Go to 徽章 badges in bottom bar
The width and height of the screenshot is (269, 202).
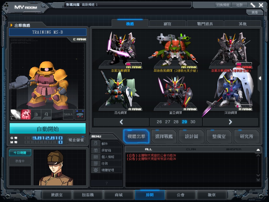click(212, 195)
